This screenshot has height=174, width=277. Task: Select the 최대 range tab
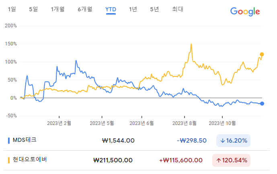[178, 9]
